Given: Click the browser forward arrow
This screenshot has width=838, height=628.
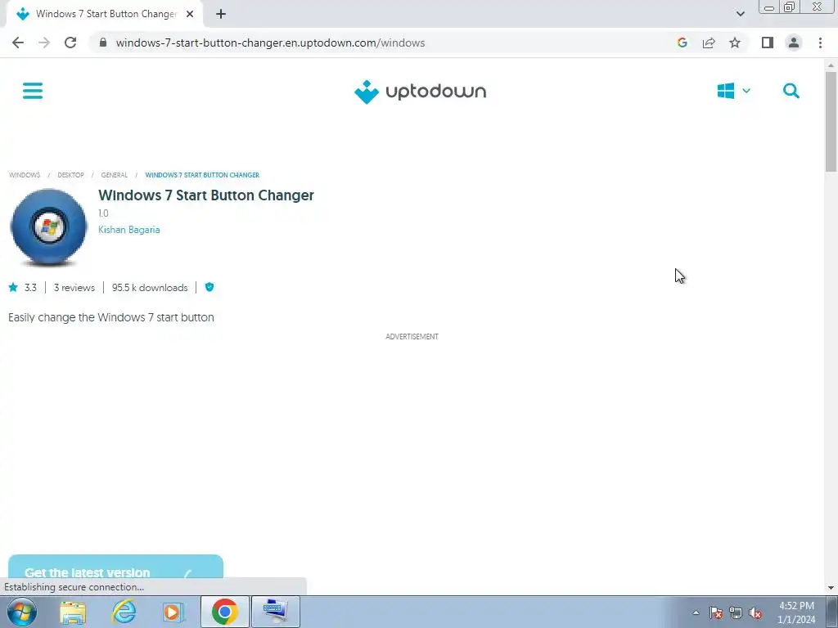Looking at the screenshot, I should coord(44,43).
